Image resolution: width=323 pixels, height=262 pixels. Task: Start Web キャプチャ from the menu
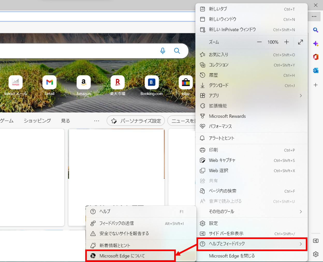point(252,160)
